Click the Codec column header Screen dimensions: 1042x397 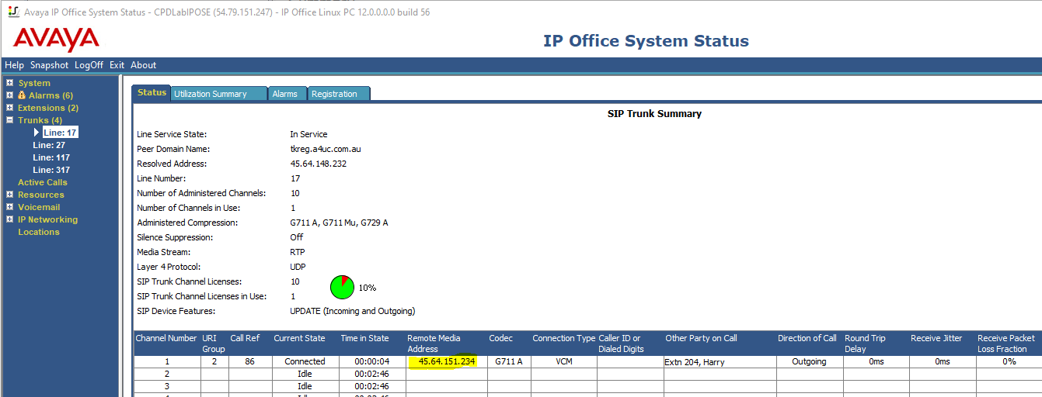click(509, 343)
